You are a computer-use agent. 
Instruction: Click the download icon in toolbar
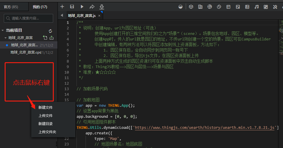click(x=102, y=7)
